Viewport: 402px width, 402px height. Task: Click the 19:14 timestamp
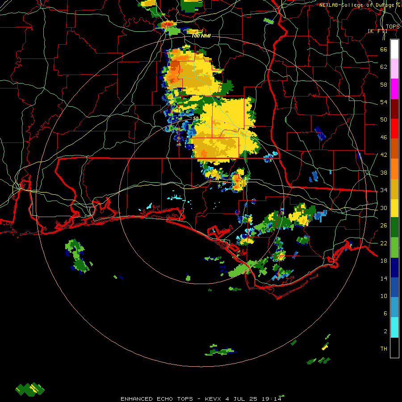coord(271,399)
